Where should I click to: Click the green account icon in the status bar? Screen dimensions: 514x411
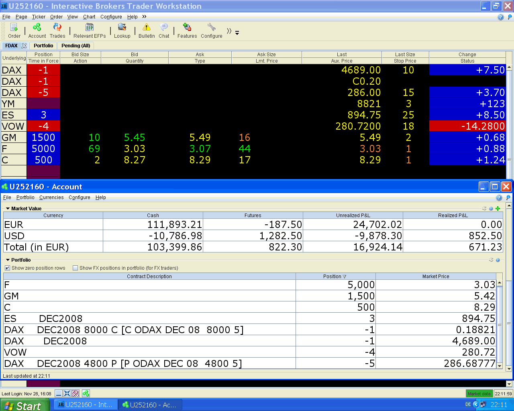(86, 393)
